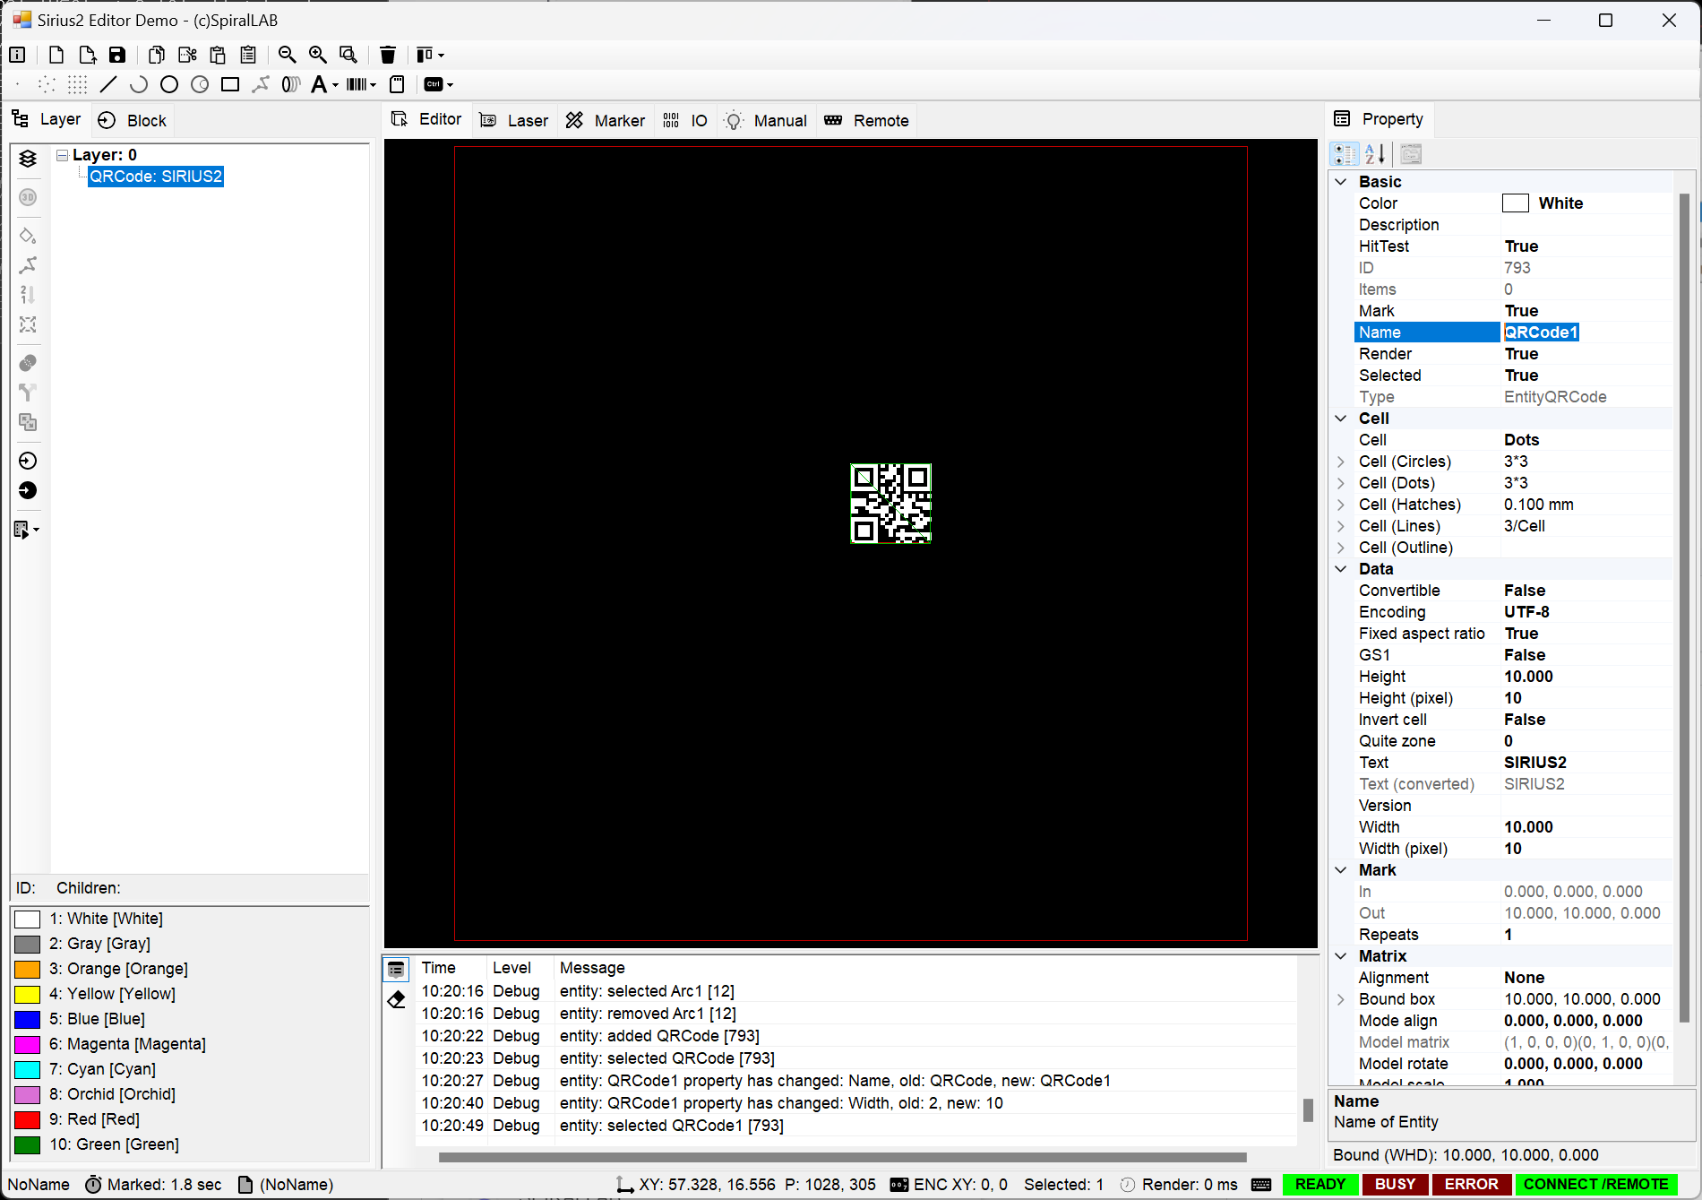This screenshot has width=1702, height=1200.
Task: Copy the selected entity with the Copy icon
Action: tap(157, 55)
